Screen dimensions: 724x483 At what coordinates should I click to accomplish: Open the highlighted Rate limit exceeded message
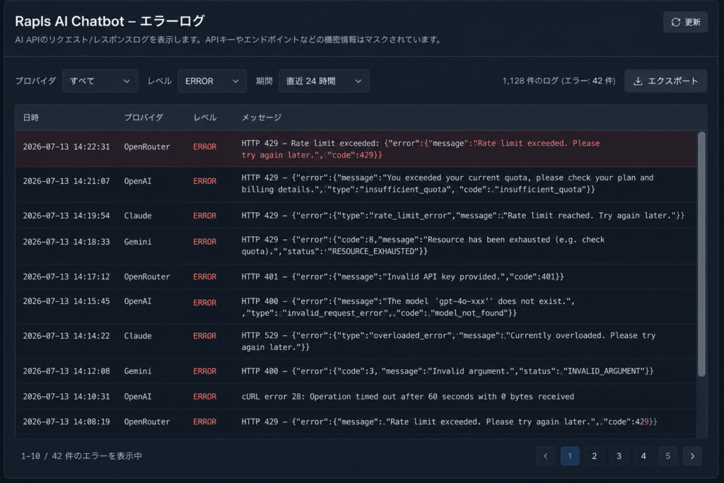click(x=421, y=149)
